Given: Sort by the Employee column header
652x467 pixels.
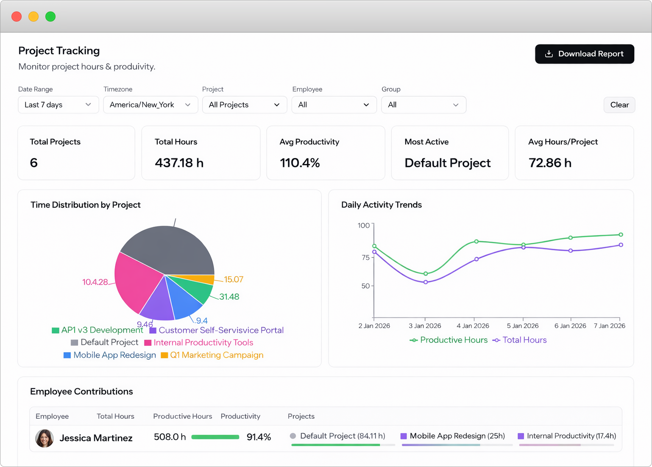Looking at the screenshot, I should click(52, 416).
